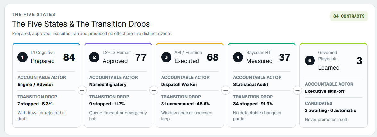Click the '7 stopped · 8.3%' value
The width and height of the screenshot is (377, 137).
click(35, 104)
